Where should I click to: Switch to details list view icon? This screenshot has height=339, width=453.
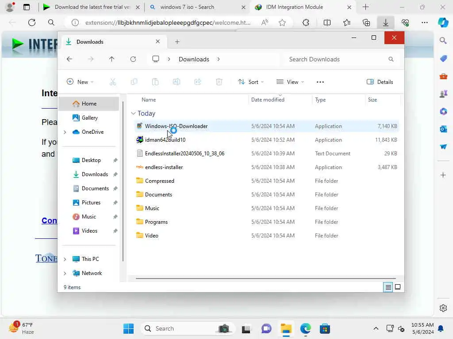pos(388,287)
